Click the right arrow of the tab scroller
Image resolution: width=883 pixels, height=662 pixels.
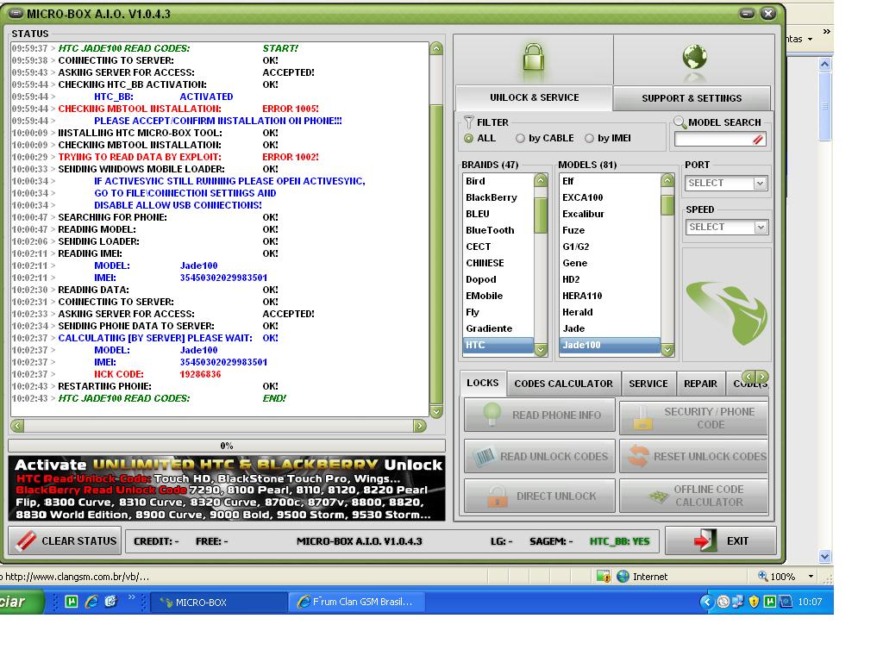762,377
